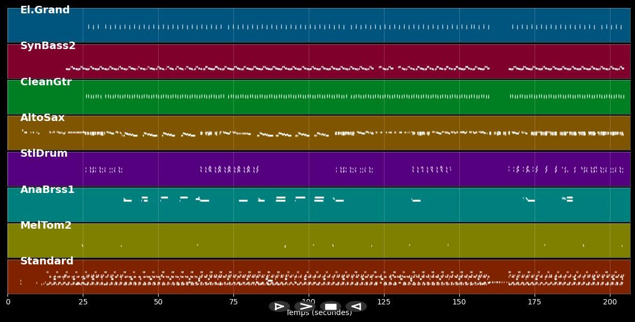Click the 50 seconds tick label
This screenshot has width=635, height=322.
158,302
